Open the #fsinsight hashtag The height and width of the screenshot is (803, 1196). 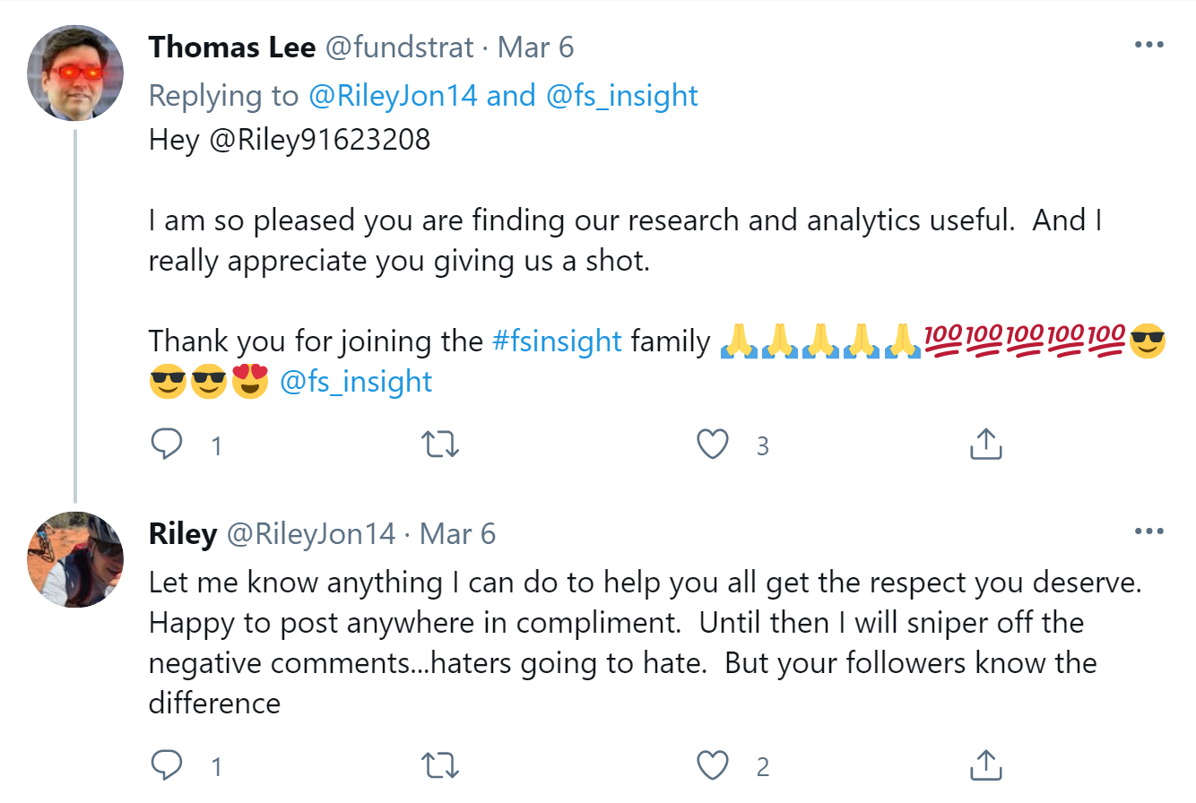pos(557,341)
